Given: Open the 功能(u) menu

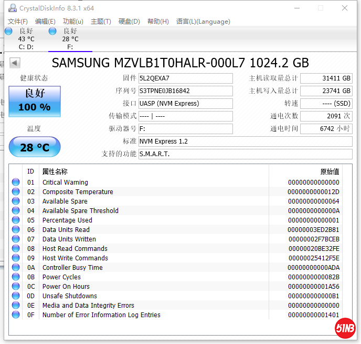Looking at the screenshot, I should pos(73,22).
